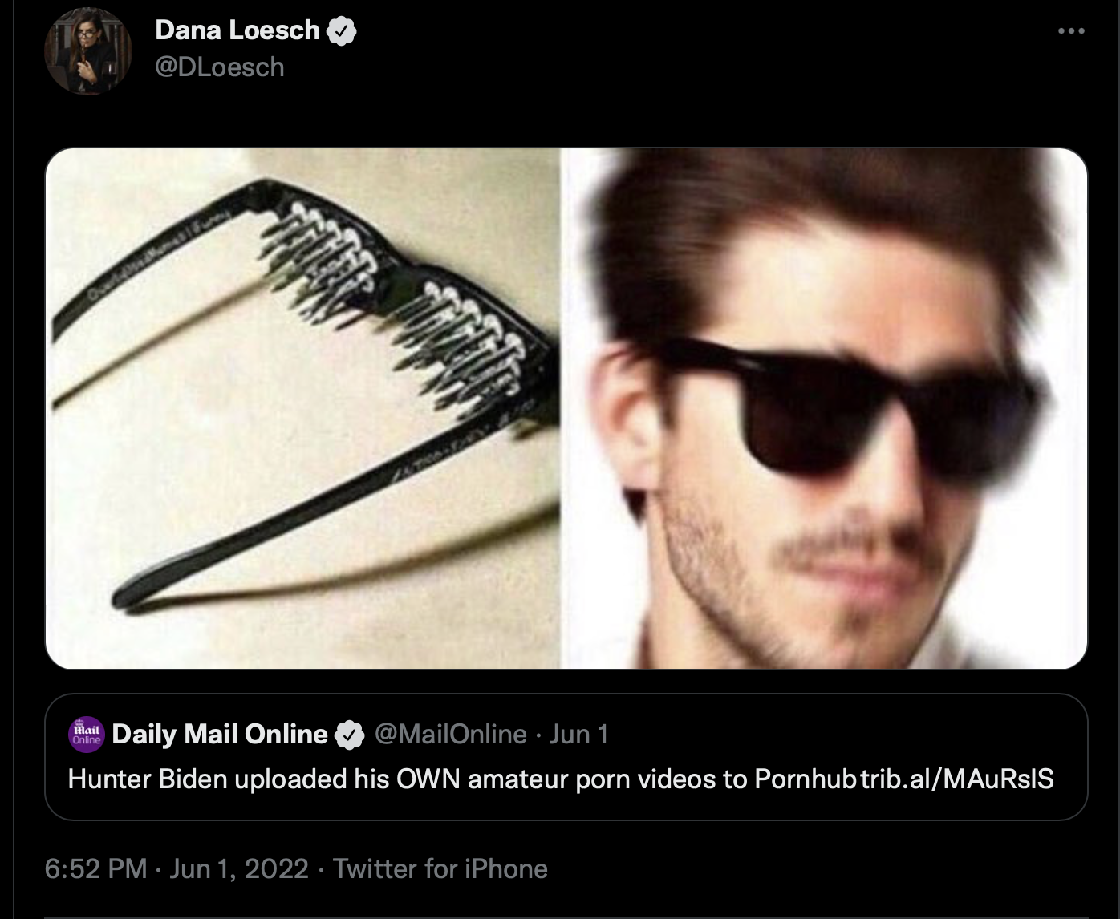Image resolution: width=1120 pixels, height=919 pixels.
Task: Open the three-dot more options menu
Action: [x=1071, y=31]
